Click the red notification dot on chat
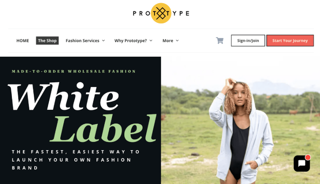The image size is (320, 184). pos(308,157)
